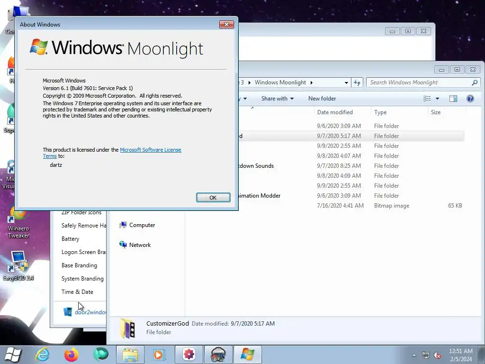Open Computer in the navigation pane
485x364 pixels.
[142, 225]
